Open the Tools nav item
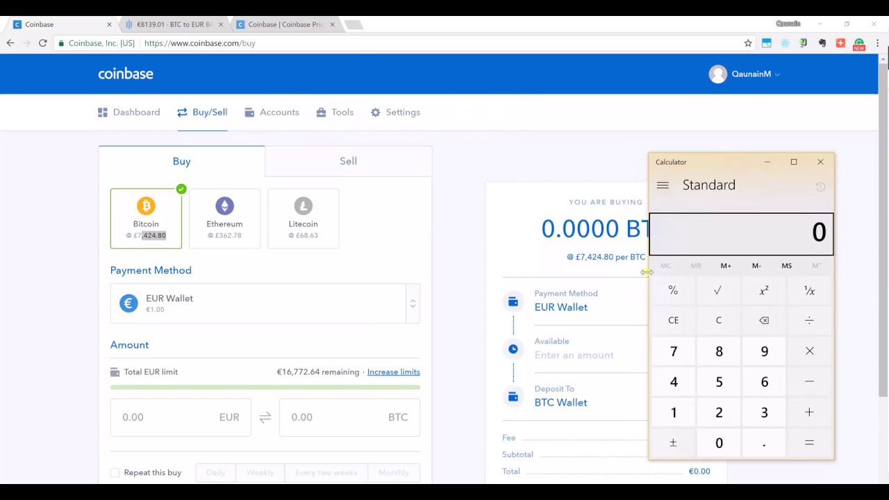The height and width of the screenshot is (500, 889). [335, 112]
